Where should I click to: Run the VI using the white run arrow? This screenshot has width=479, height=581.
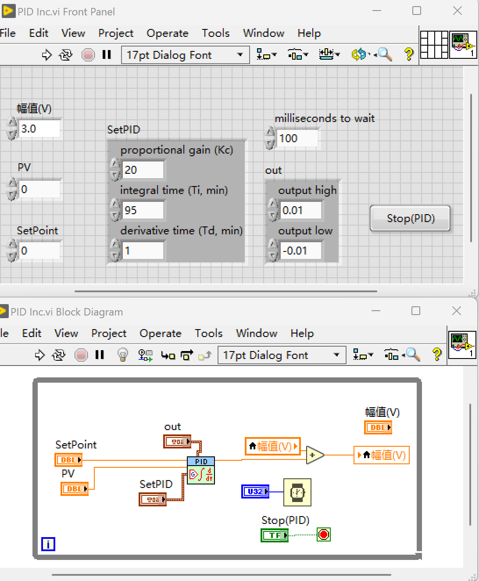(47, 54)
